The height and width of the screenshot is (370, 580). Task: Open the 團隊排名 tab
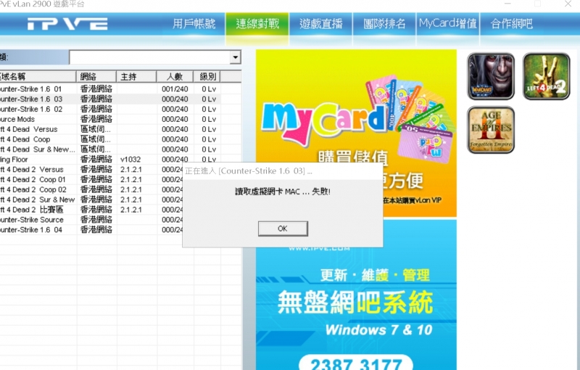tap(384, 24)
